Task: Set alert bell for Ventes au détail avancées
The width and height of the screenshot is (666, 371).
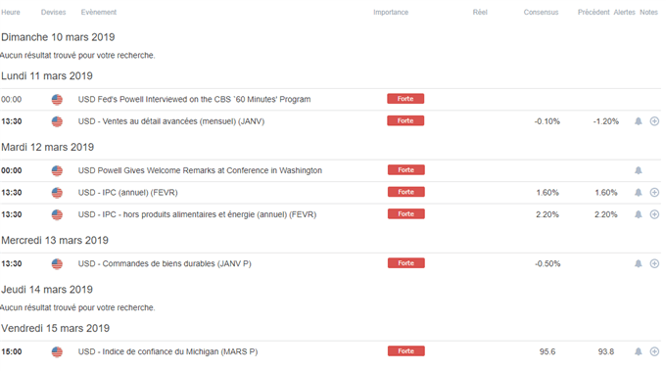Action: click(638, 121)
